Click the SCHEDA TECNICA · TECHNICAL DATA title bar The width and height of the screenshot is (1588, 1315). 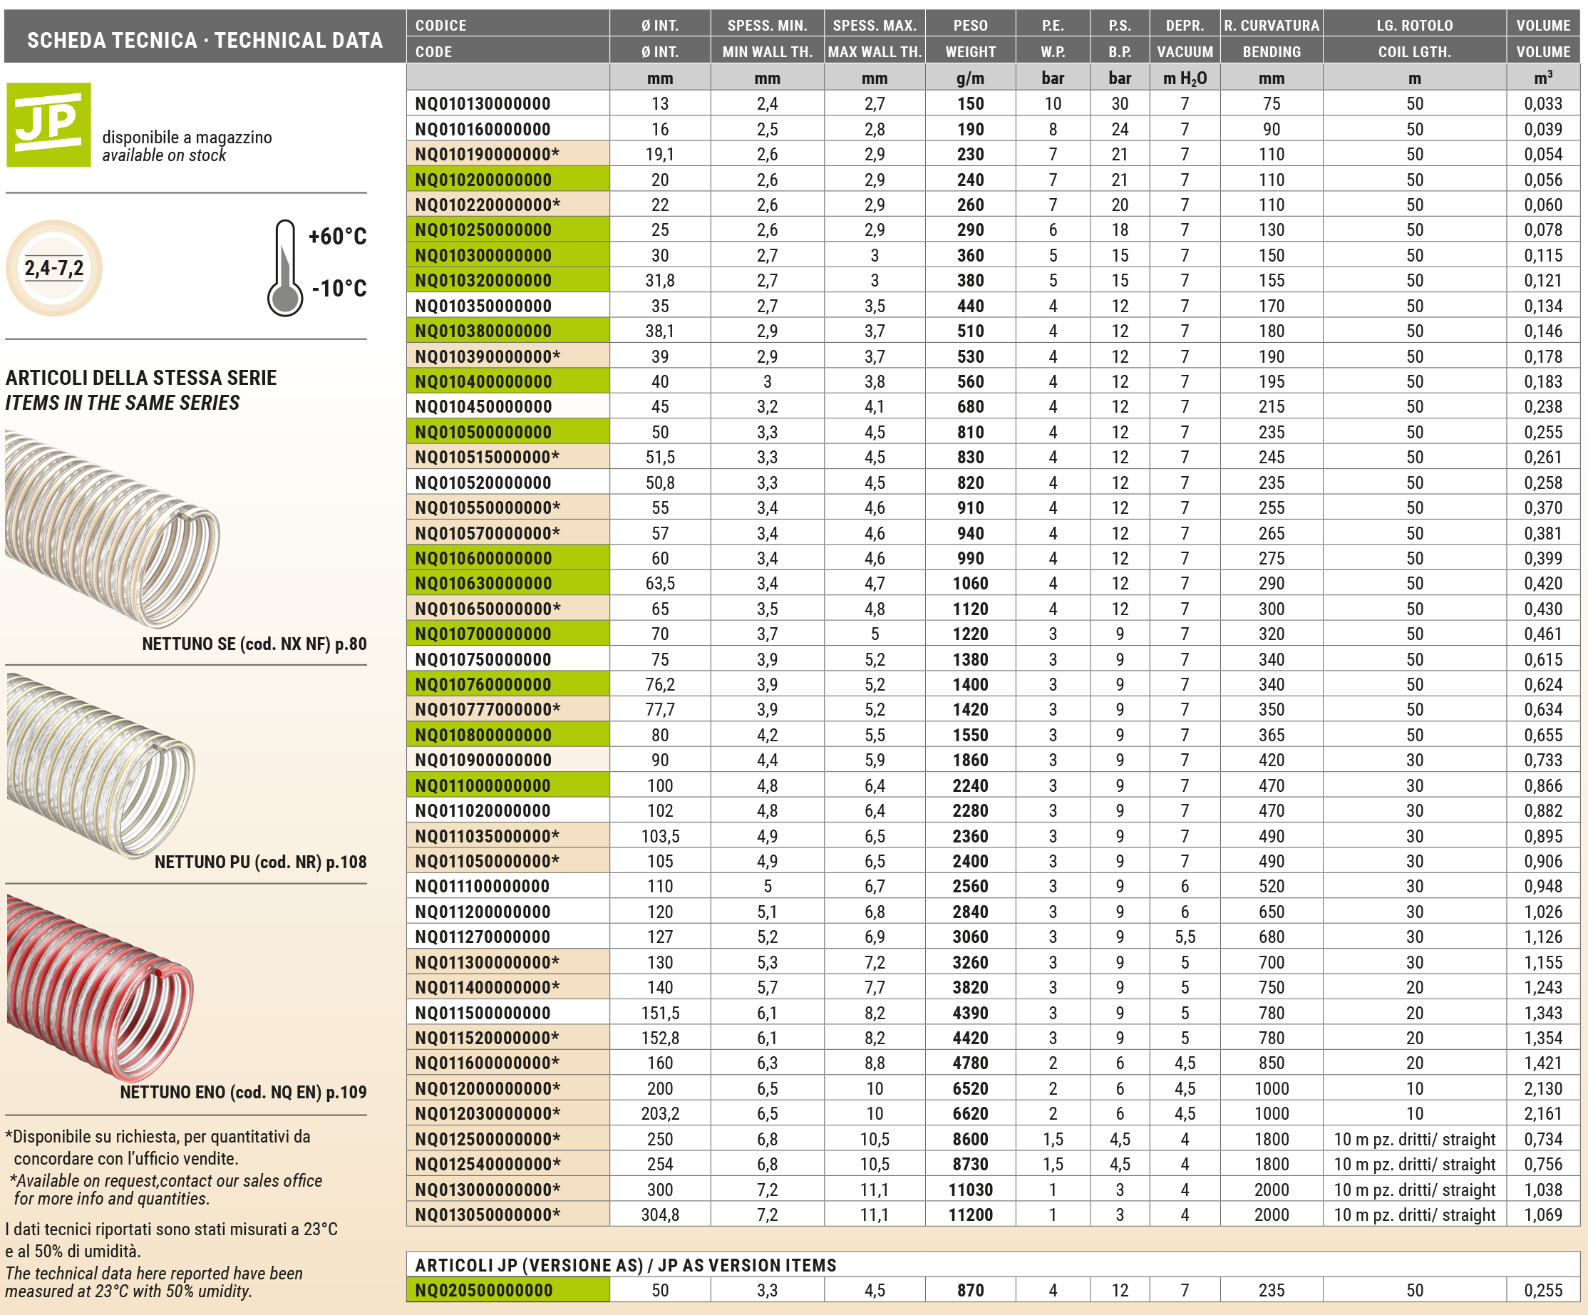pyautogui.click(x=205, y=39)
